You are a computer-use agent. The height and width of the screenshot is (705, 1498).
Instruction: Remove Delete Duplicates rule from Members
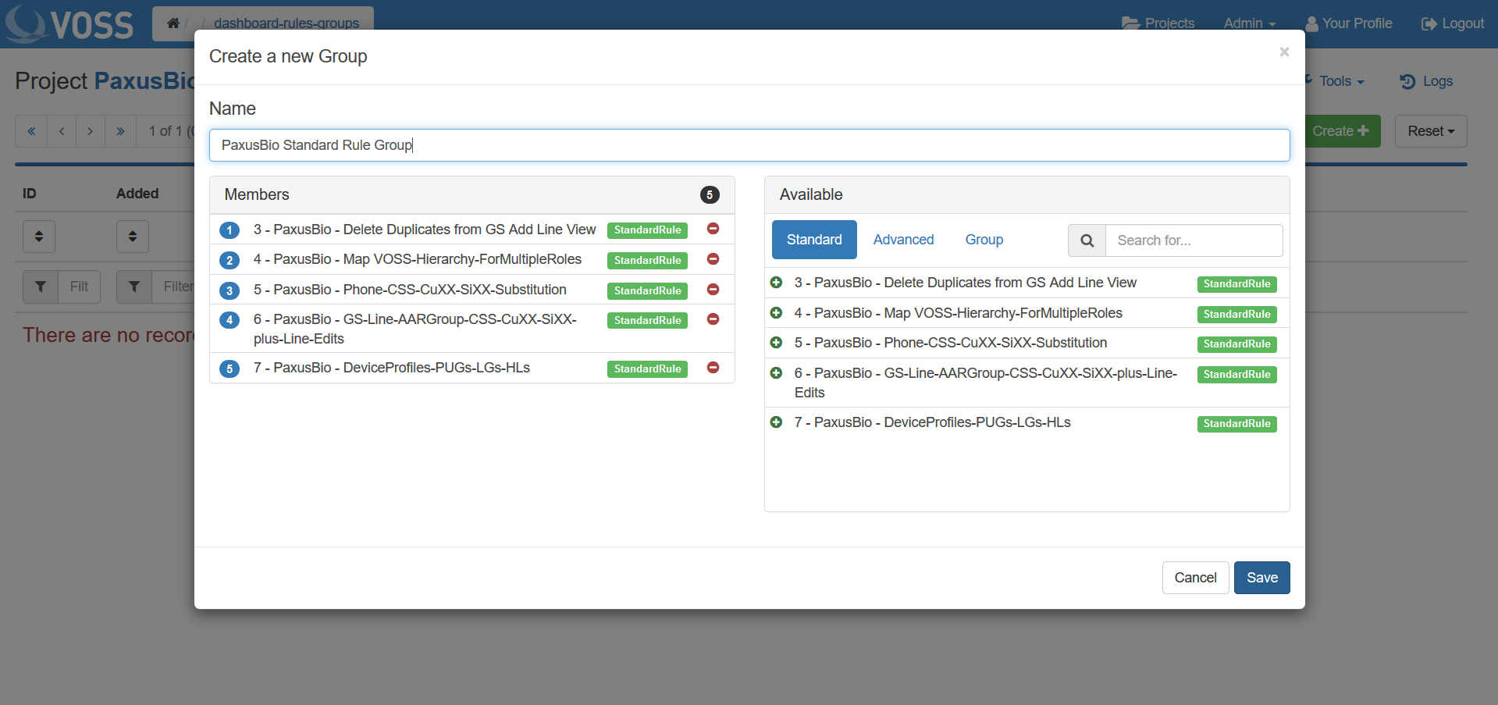click(x=713, y=229)
